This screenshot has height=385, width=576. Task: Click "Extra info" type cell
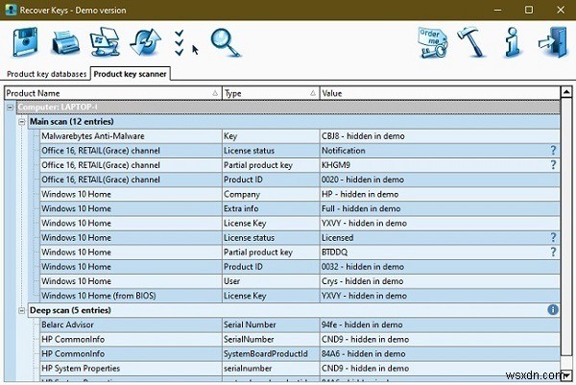click(x=271, y=208)
